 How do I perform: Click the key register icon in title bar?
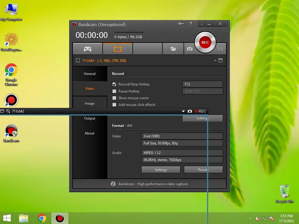coord(181,24)
